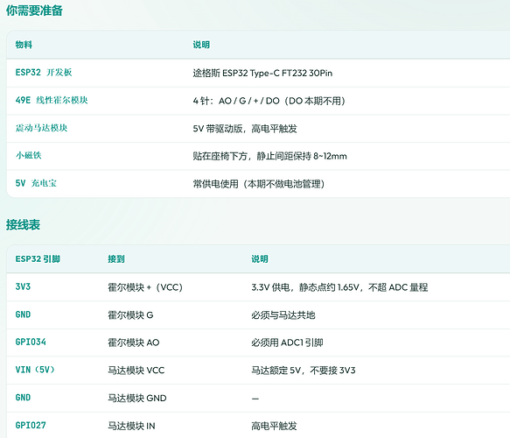Screen dimensions: 510x438
Task: Click the 物料 column header
Action: click(24, 45)
